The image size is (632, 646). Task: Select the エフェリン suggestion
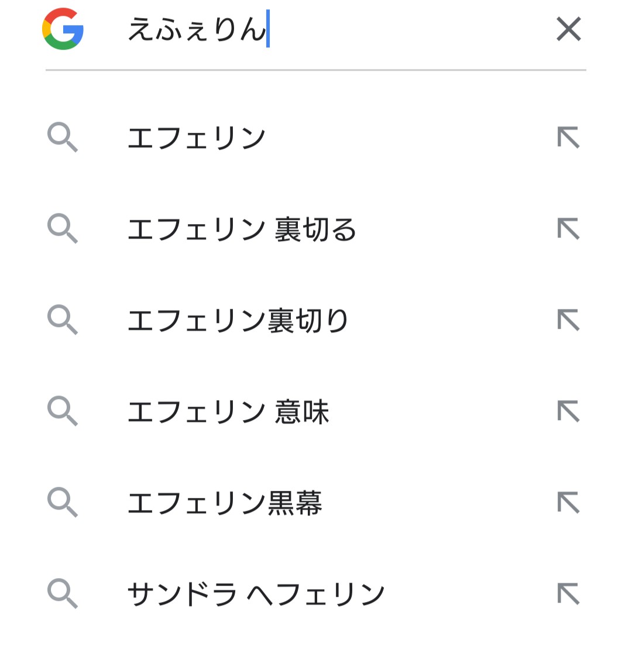tap(197, 139)
